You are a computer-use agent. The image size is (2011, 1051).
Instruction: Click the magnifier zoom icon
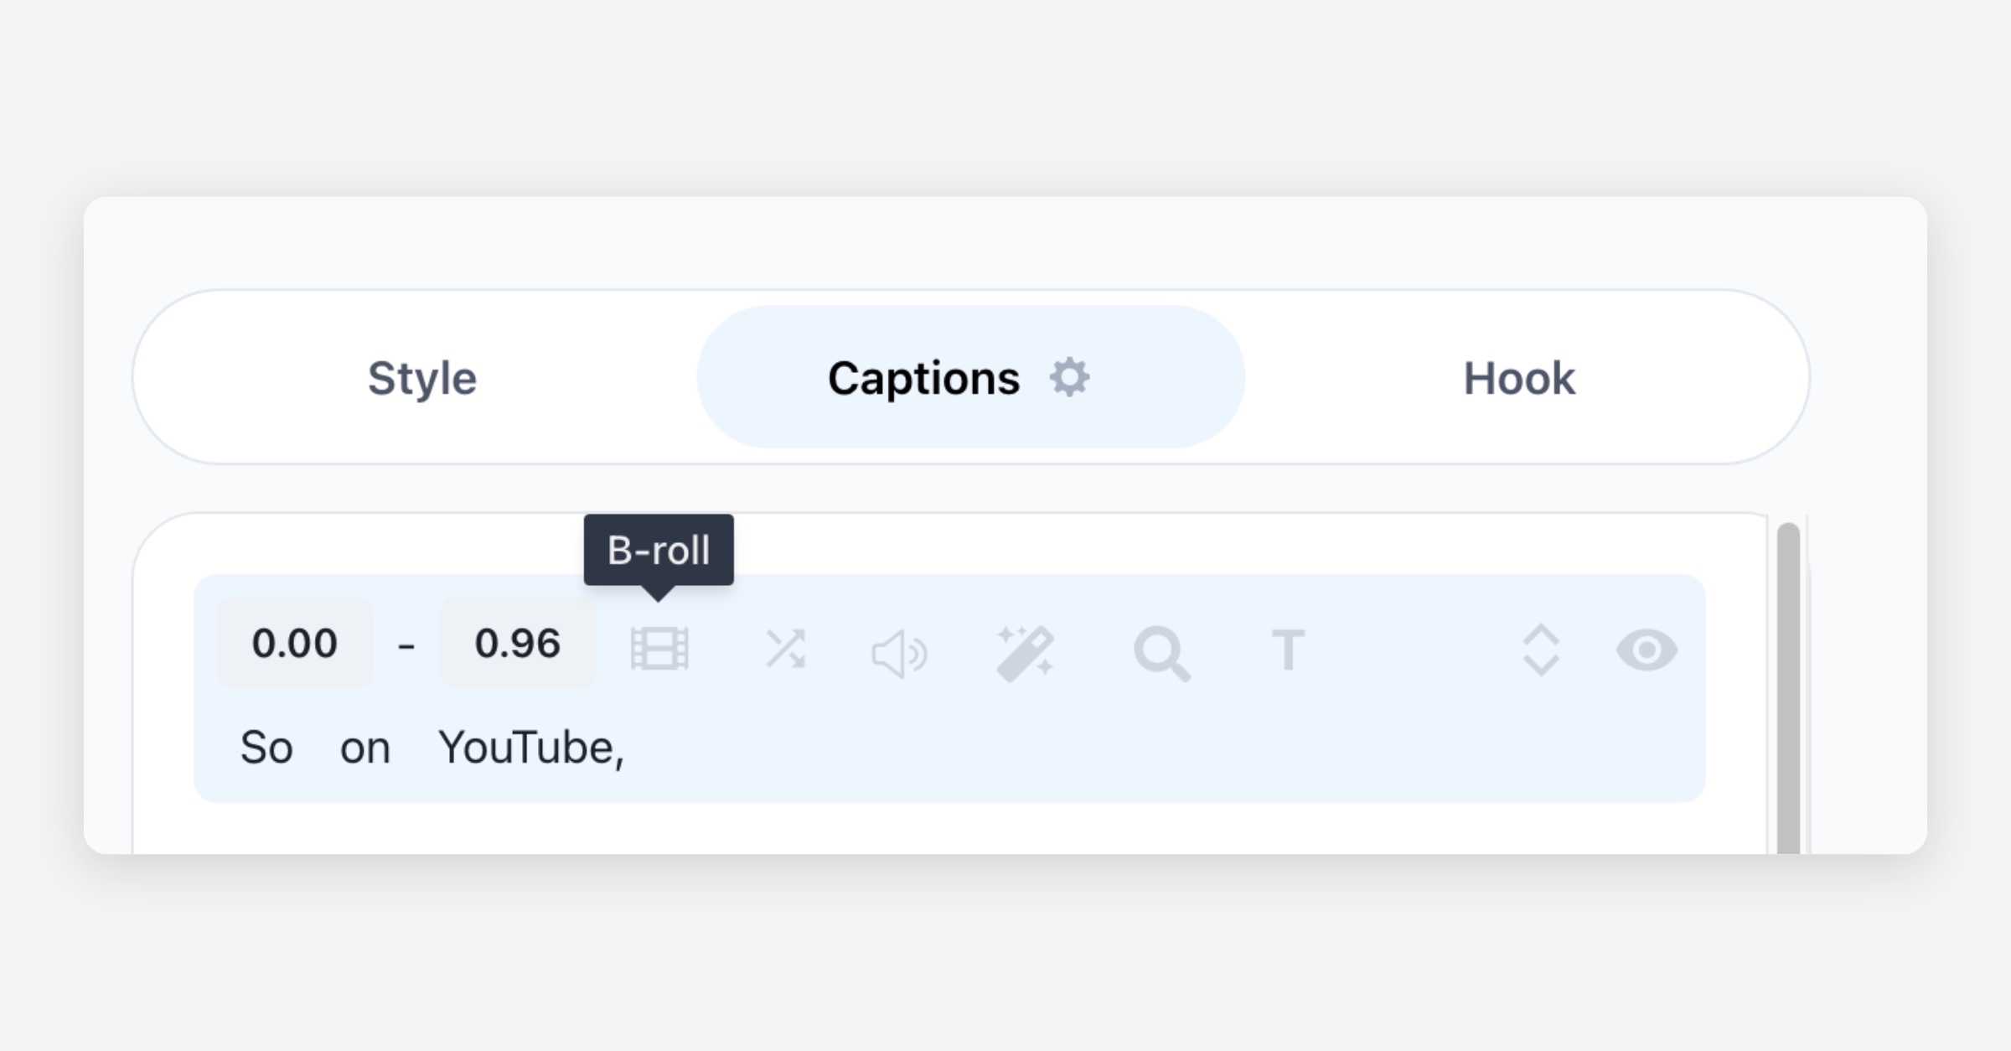[x=1161, y=653]
